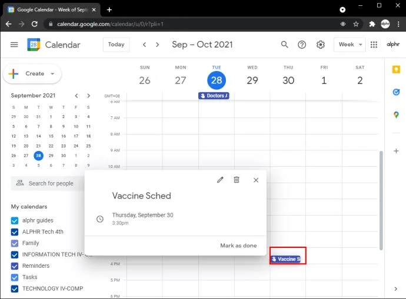Mark the Vaccine Sched reminder as done

tap(238, 246)
